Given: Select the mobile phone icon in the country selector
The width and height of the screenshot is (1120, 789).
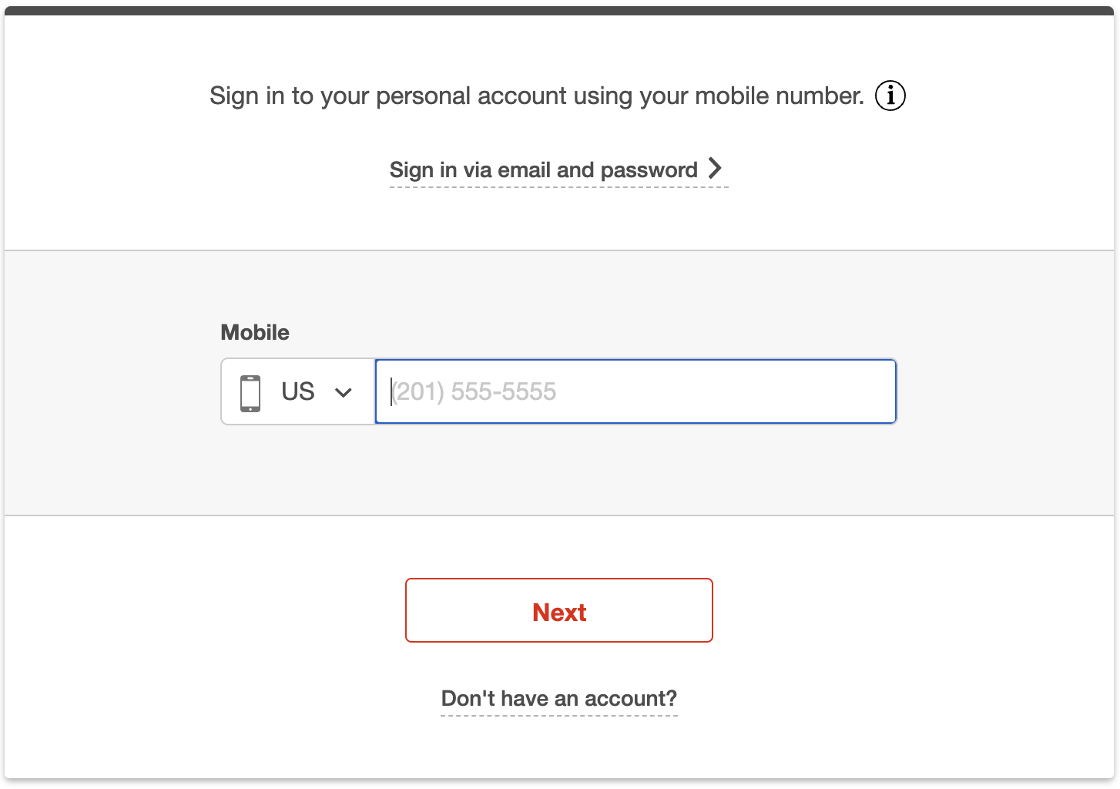Looking at the screenshot, I should (x=250, y=391).
